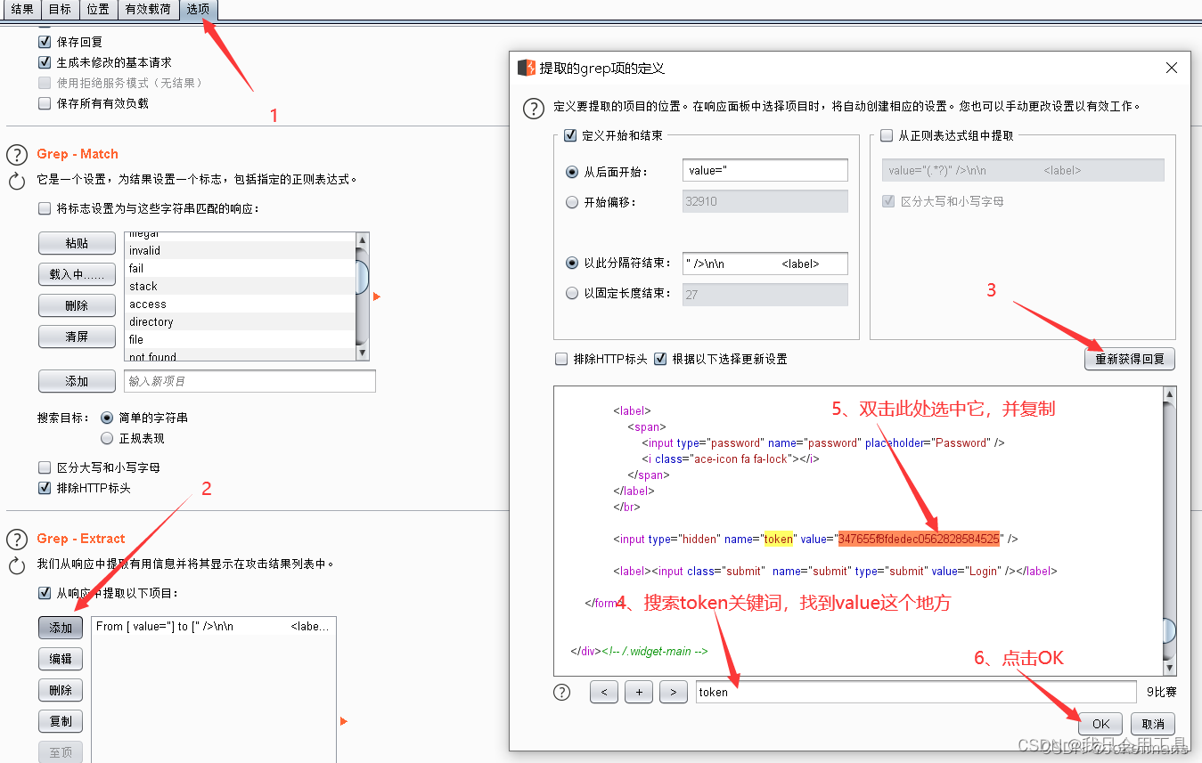Switch to 选项 tab
Screen dimensions: 1202x763
[x=198, y=10]
